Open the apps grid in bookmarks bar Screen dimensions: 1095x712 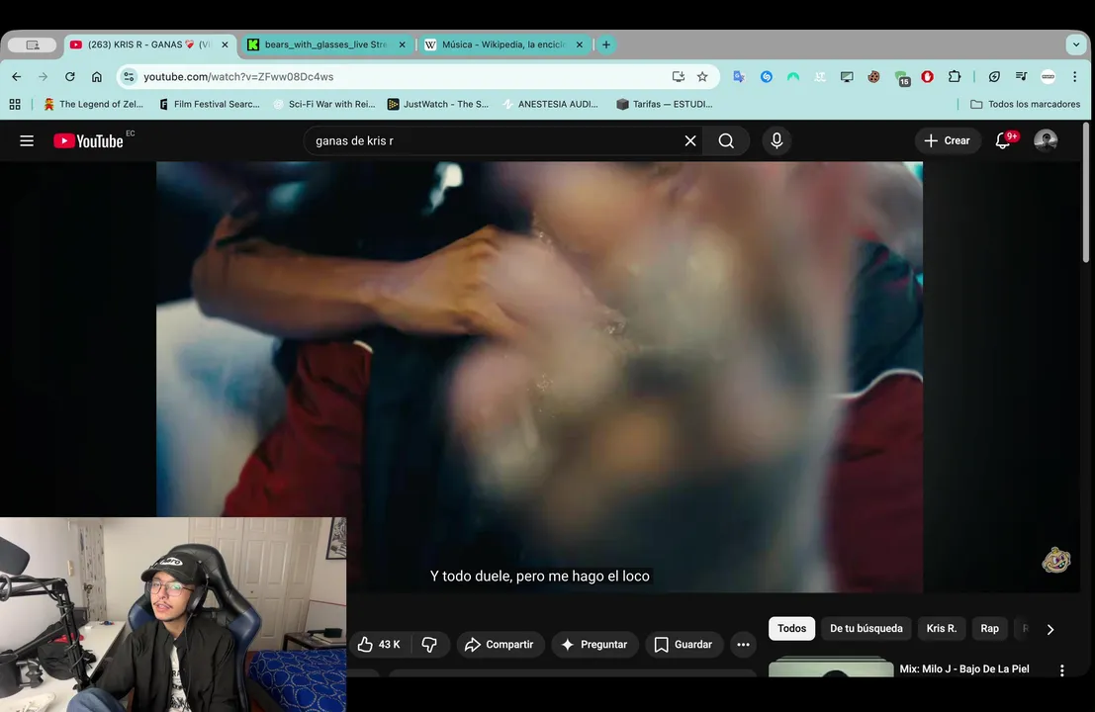(15, 104)
